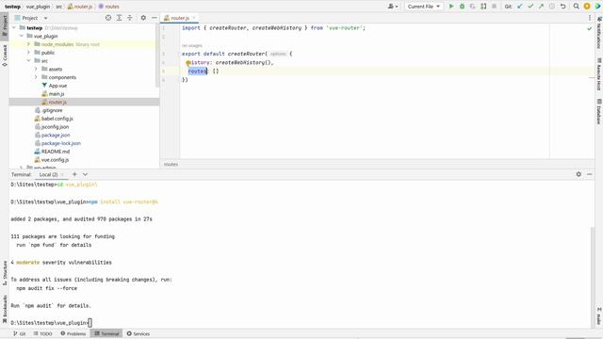Hide the Project tool window
The width and height of the screenshot is (603, 339).
[155, 18]
